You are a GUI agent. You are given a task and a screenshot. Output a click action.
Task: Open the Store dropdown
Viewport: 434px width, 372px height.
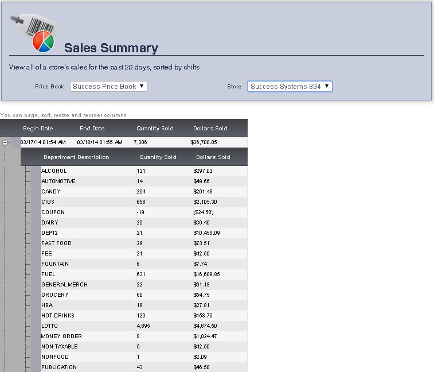290,87
